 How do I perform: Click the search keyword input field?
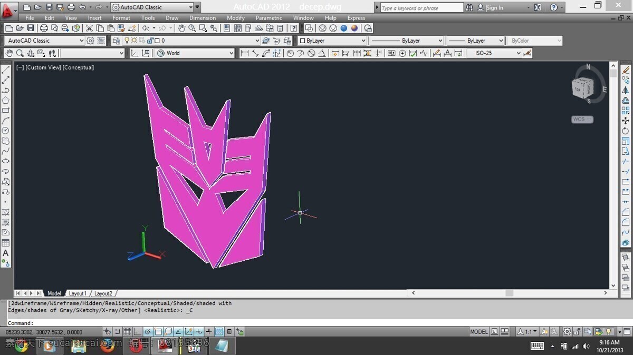[421, 8]
